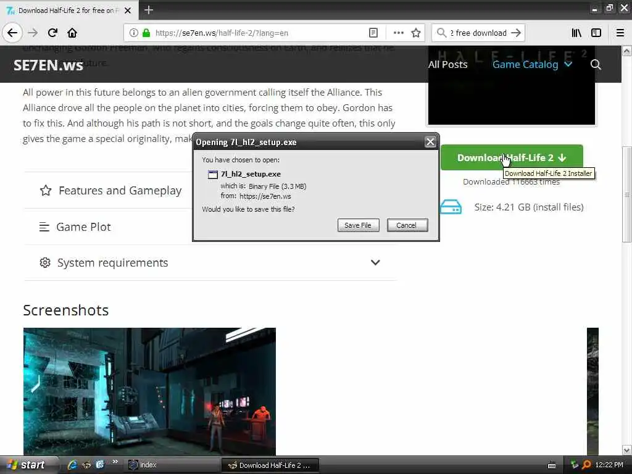The image size is (632, 474).
Task: Close the Opening 7l_hl2_setup.exe dialog
Action: pyautogui.click(x=430, y=142)
